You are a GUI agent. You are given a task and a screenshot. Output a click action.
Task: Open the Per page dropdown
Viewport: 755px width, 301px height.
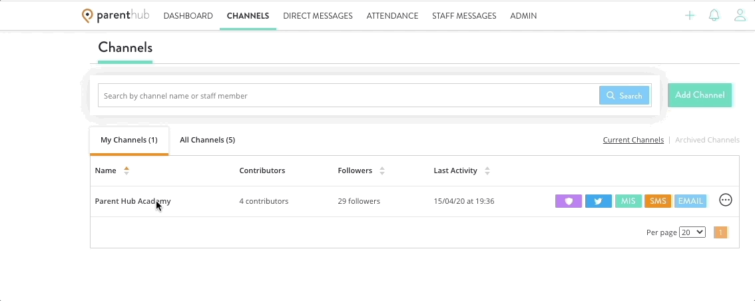point(692,232)
